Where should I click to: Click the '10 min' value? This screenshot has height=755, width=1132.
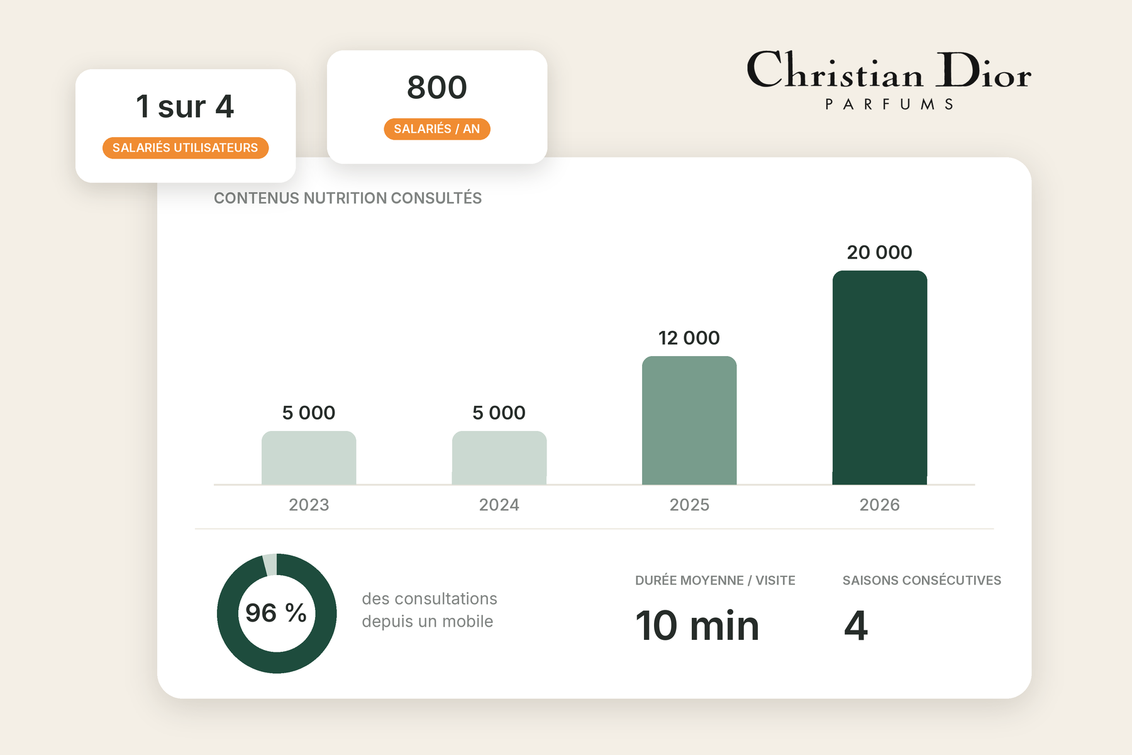[697, 626]
